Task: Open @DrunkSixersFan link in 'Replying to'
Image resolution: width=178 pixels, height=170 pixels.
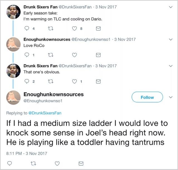Action: pyautogui.click(x=45, y=113)
